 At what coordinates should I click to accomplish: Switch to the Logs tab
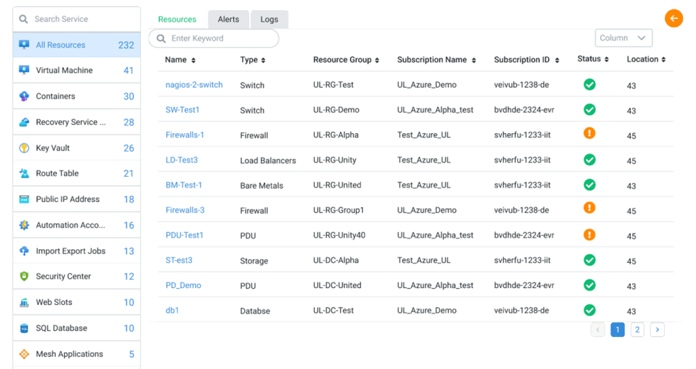point(269,20)
